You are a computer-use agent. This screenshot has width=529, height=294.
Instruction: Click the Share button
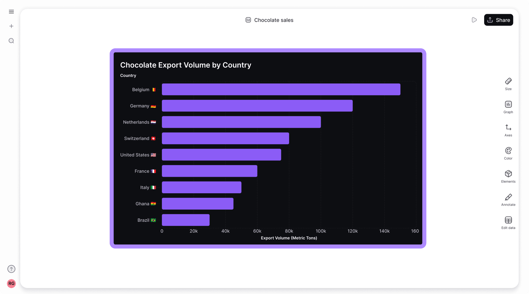498,20
